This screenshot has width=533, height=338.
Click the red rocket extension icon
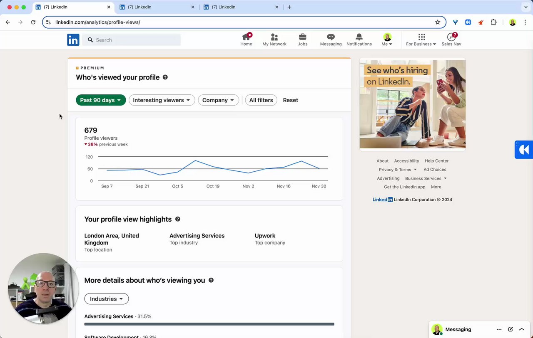(x=481, y=22)
